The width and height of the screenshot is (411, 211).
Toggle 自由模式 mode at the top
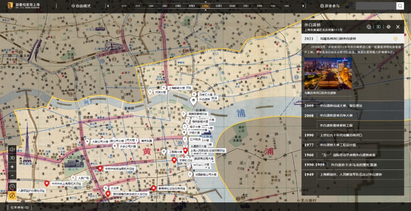pos(81,6)
